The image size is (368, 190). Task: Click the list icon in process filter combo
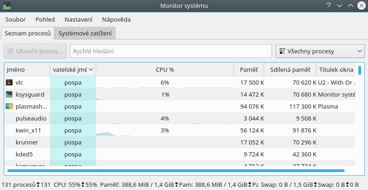click(282, 51)
